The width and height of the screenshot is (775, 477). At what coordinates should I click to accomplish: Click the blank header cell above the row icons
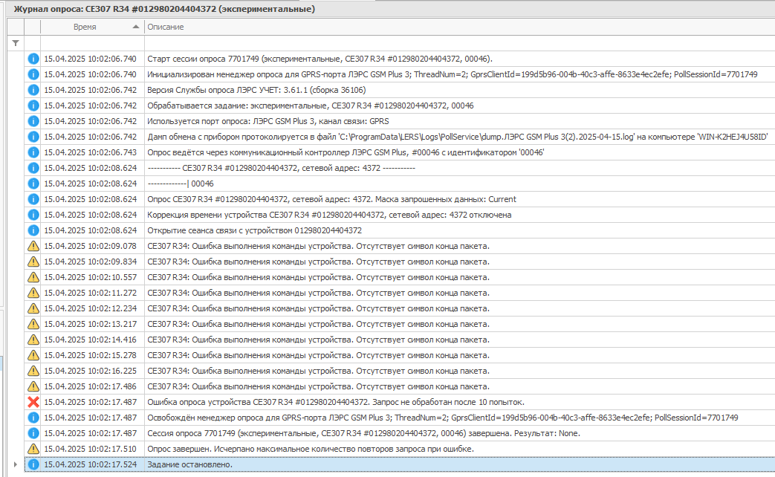(x=33, y=27)
